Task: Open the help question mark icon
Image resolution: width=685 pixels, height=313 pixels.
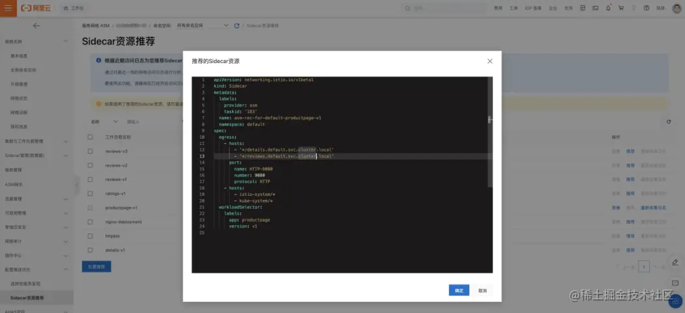Action: pos(647,8)
